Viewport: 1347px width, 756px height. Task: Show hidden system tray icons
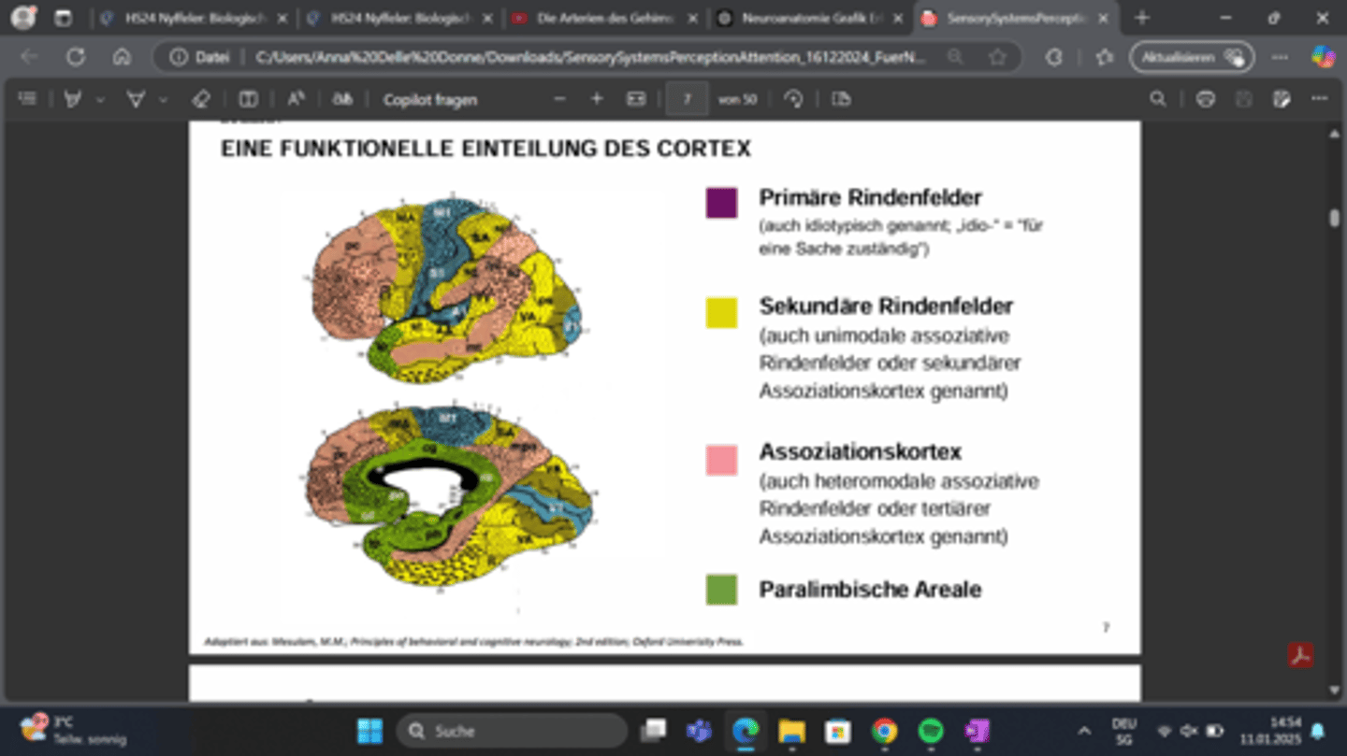1083,730
